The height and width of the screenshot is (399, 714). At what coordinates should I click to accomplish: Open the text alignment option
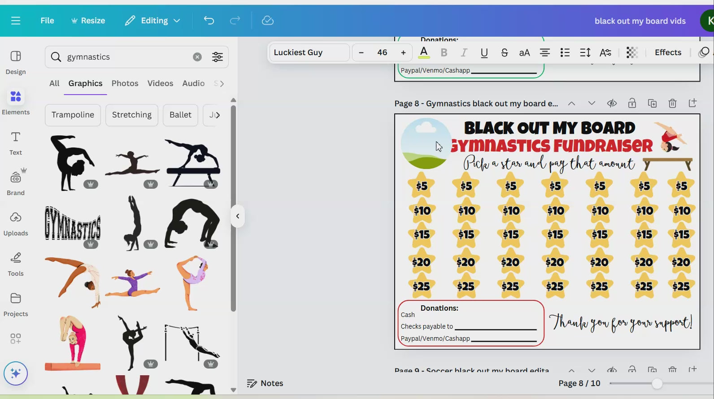point(544,52)
